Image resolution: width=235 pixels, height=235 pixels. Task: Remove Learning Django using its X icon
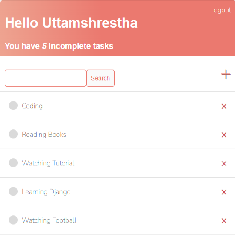pyautogui.click(x=224, y=192)
